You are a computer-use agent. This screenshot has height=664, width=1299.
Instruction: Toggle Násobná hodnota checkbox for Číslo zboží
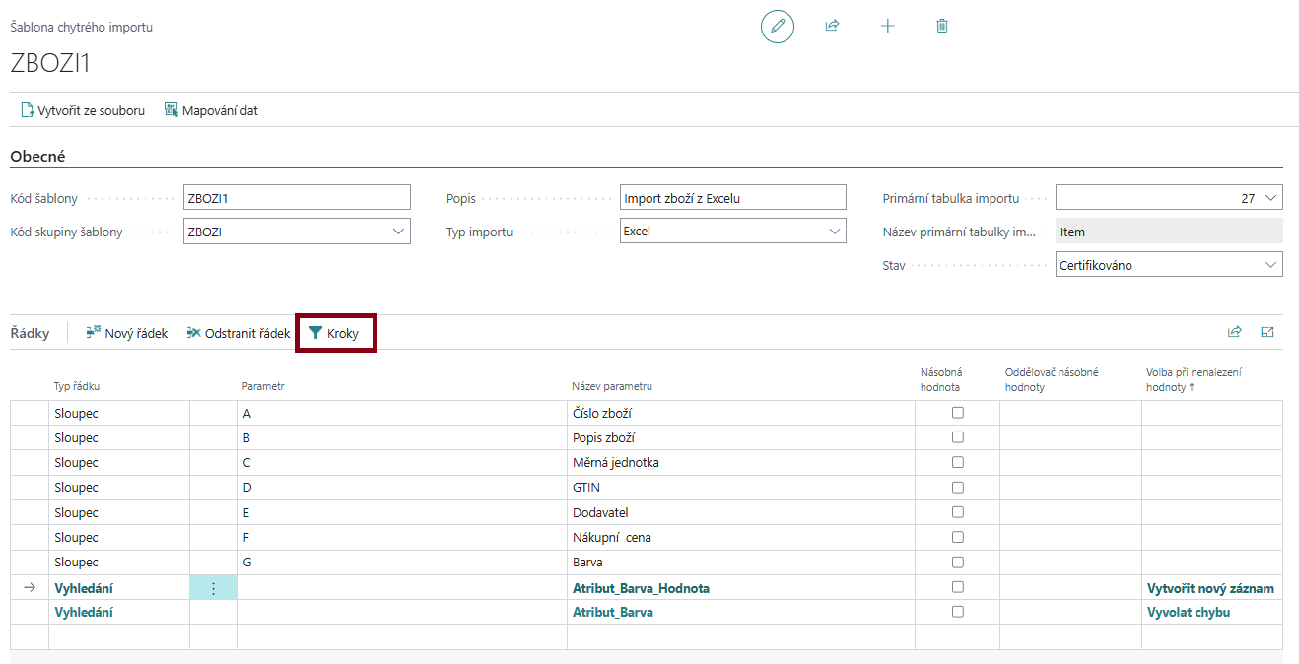[957, 413]
